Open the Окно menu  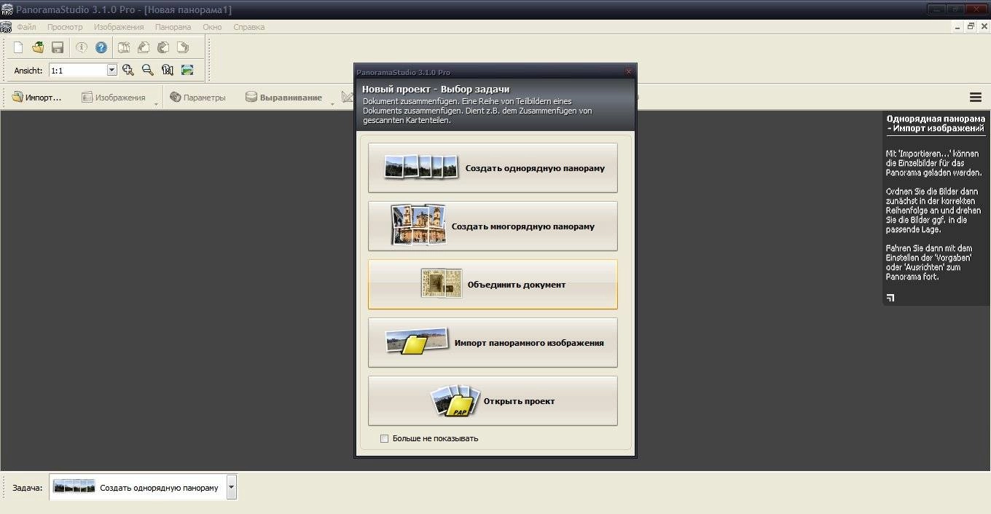click(x=212, y=27)
